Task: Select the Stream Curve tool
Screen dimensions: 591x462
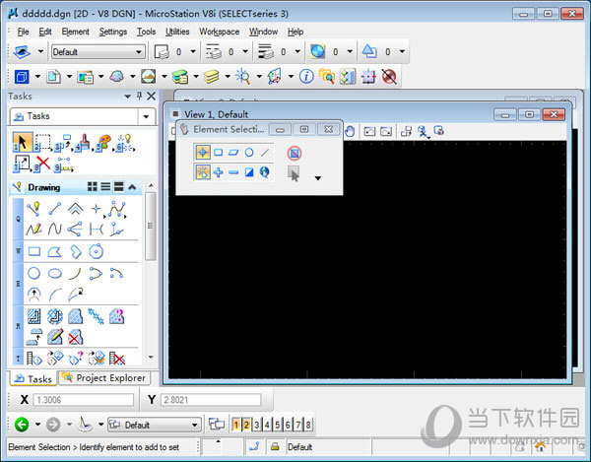Action: 54,229
